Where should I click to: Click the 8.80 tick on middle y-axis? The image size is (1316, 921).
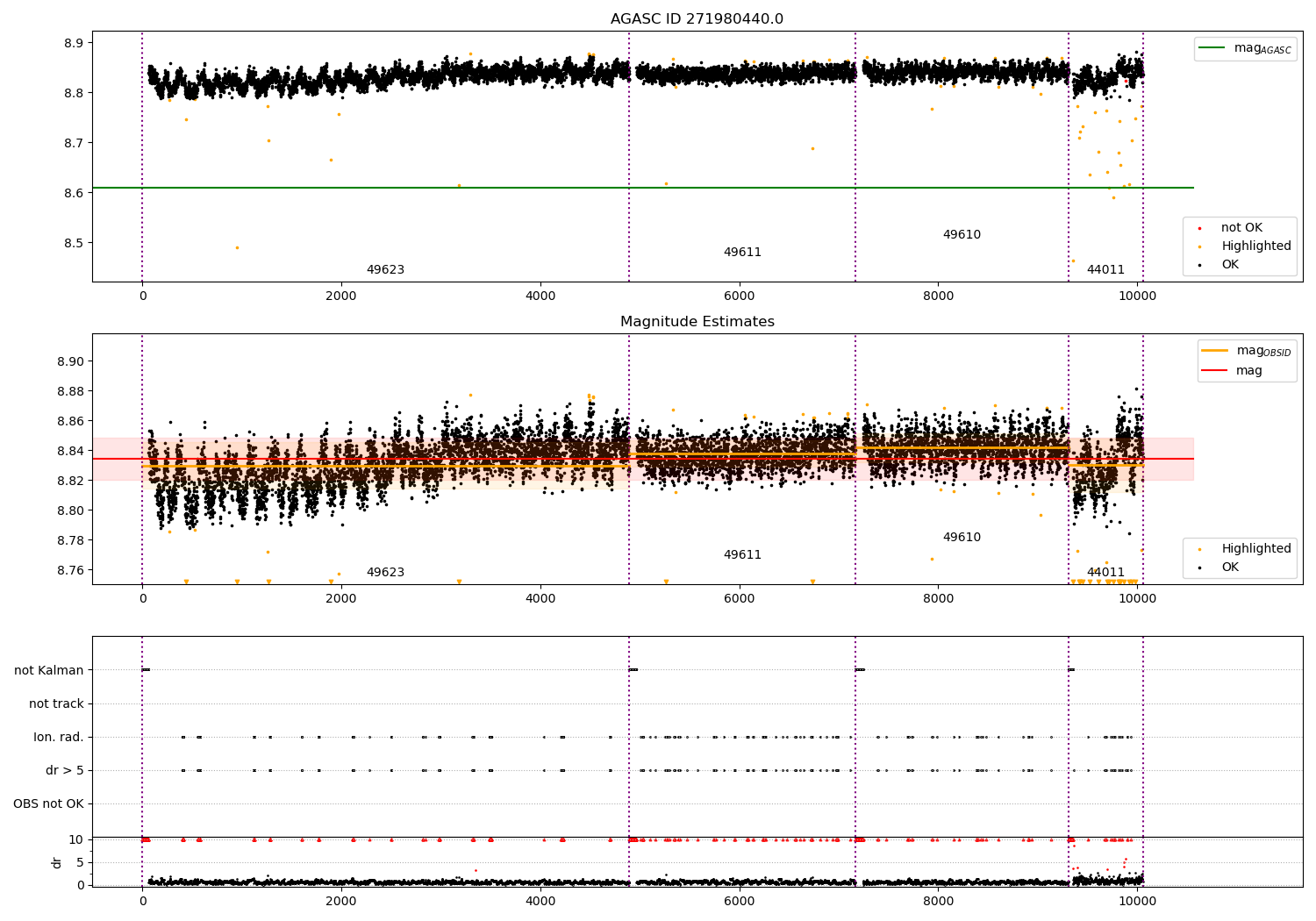click(70, 510)
